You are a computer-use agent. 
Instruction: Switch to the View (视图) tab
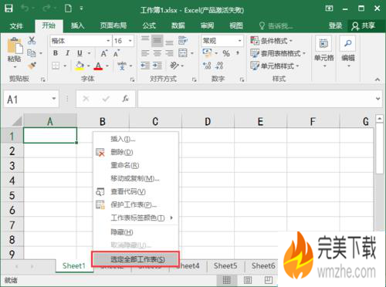236,25
